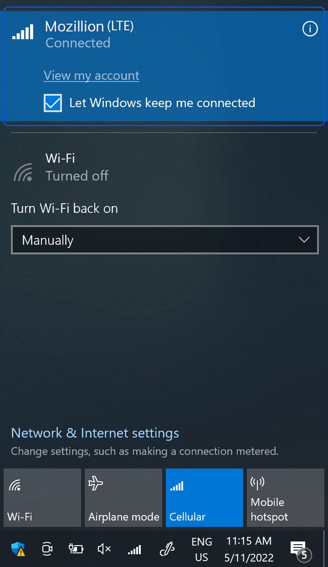Open Turn Wi-Fi back on dropdown

[x=165, y=240]
